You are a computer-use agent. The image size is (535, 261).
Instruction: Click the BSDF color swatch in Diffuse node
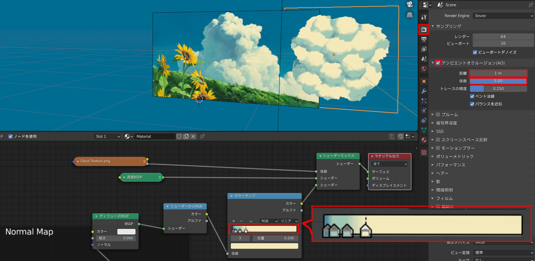pyautogui.click(x=126, y=231)
